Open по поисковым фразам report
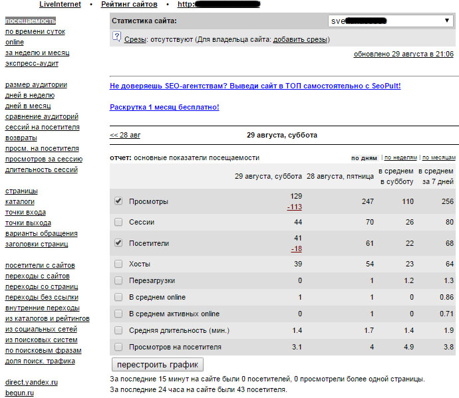Image resolution: width=459 pixels, height=398 pixels. (43, 350)
